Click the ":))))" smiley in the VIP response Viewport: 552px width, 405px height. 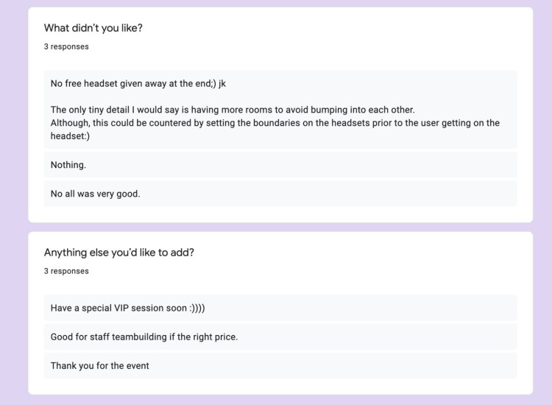pos(197,308)
